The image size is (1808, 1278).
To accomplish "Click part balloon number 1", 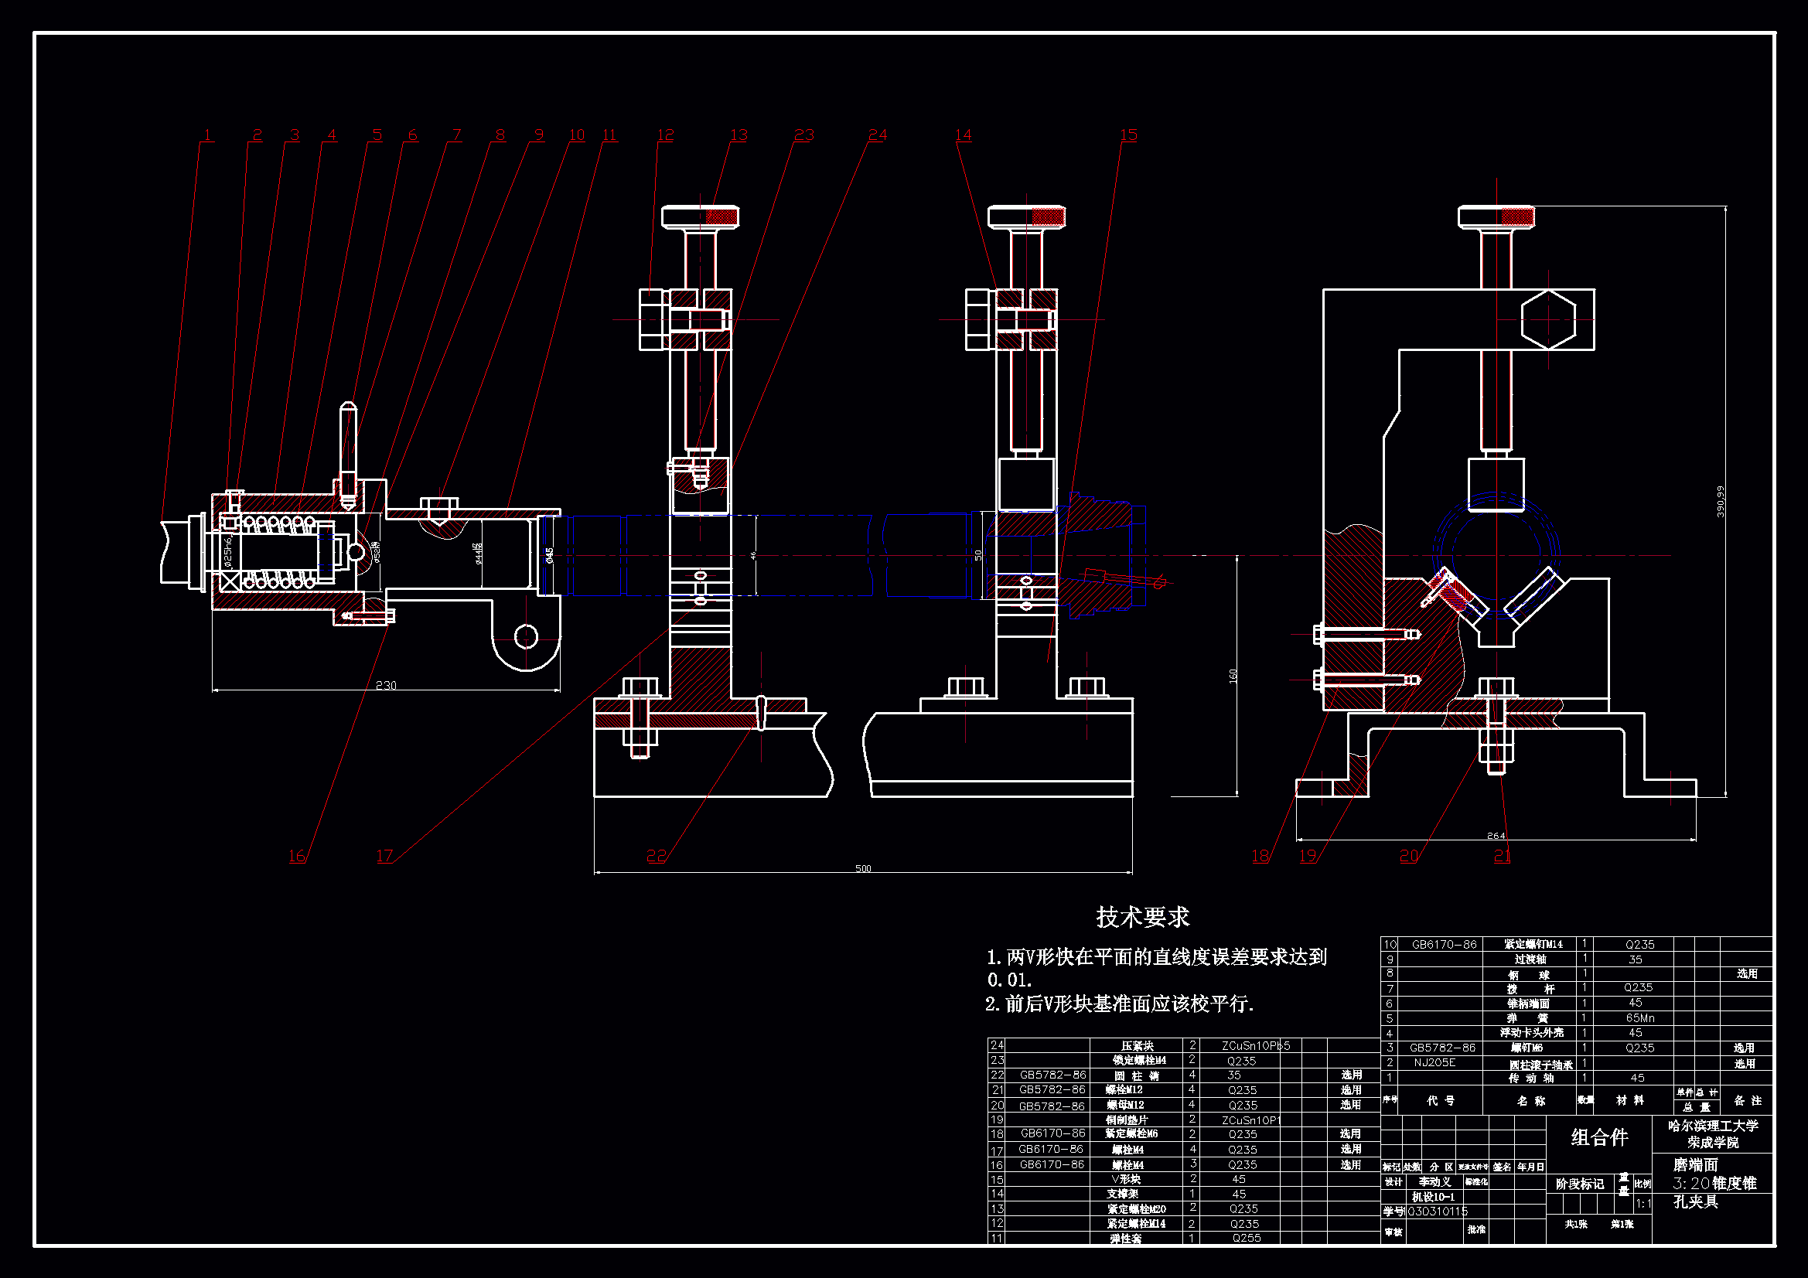I will tap(207, 135).
